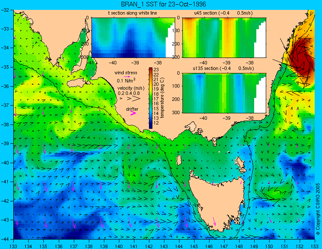Click the 'velocity (m/s)' legend label
322x249 pixels.
(131, 88)
